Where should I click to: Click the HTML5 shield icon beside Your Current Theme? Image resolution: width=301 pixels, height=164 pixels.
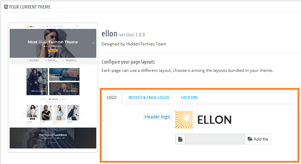tap(6, 7)
